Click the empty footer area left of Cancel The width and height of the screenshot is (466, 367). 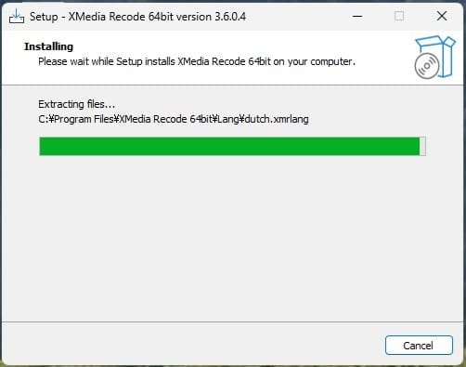click(x=192, y=345)
